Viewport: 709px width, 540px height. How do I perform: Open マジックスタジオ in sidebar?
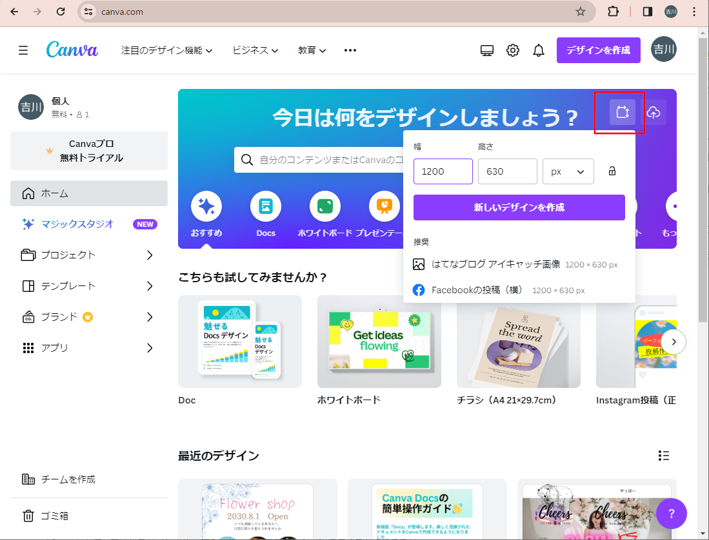click(77, 224)
